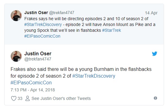Open #ElPasoComicCon hashtag in first tweet
This screenshot has height=110, width=168.
[x=42, y=36]
